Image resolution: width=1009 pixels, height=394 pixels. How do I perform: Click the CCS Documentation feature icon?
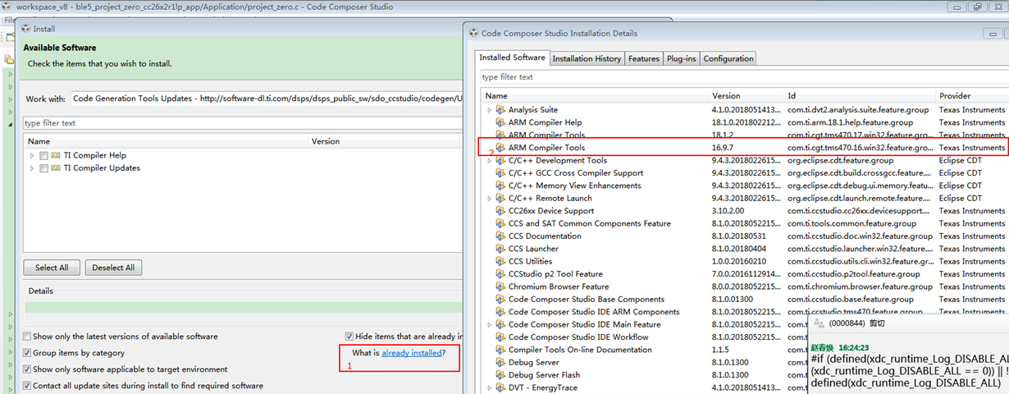(500, 236)
